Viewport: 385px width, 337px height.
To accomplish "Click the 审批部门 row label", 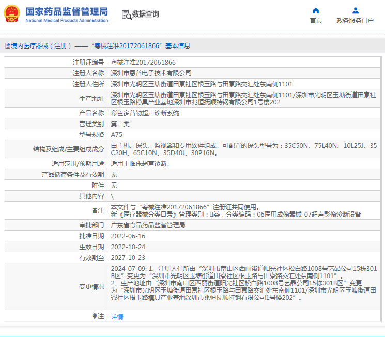I will point(91,225).
